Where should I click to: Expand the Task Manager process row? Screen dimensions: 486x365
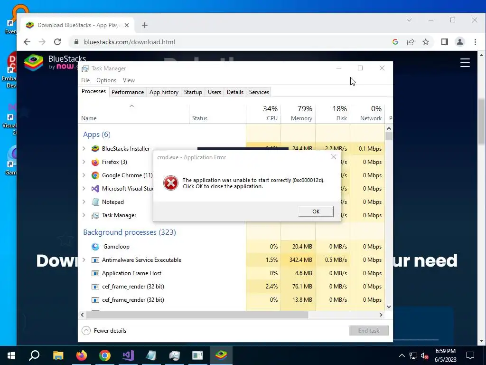pyautogui.click(x=84, y=215)
